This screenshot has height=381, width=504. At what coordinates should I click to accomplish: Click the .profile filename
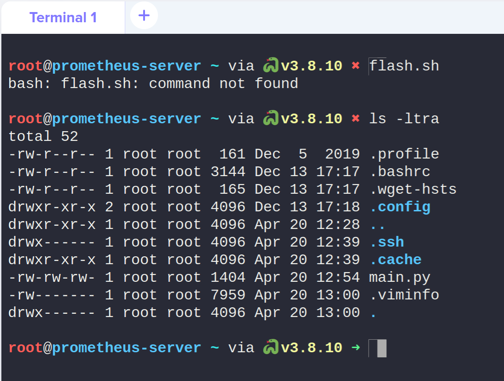pyautogui.click(x=404, y=154)
